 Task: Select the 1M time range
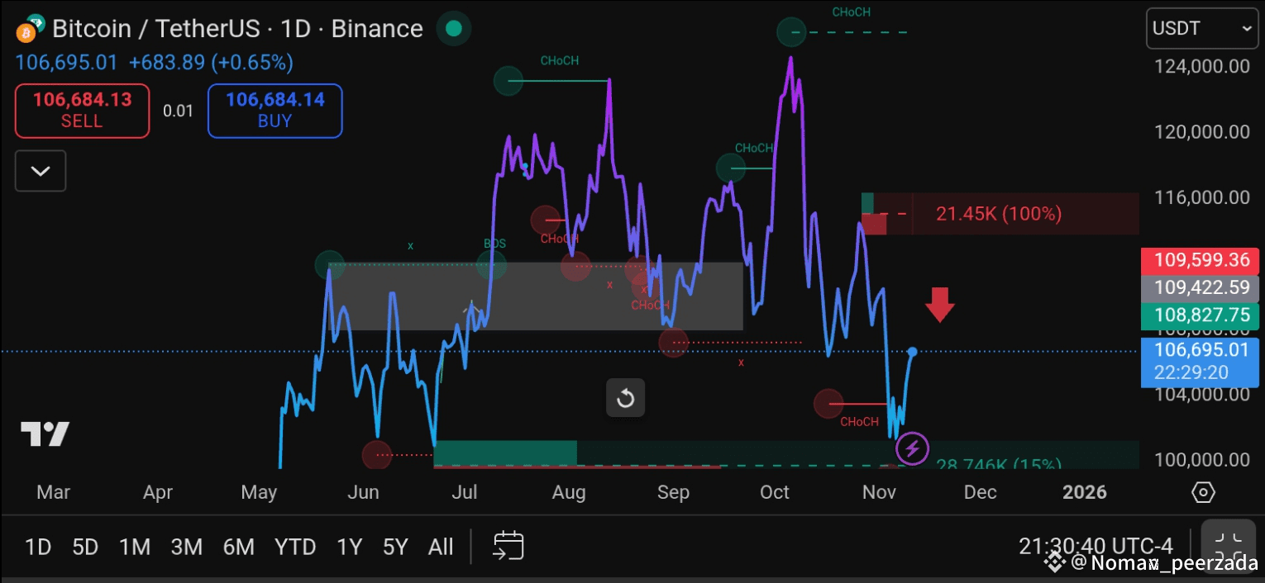[135, 547]
